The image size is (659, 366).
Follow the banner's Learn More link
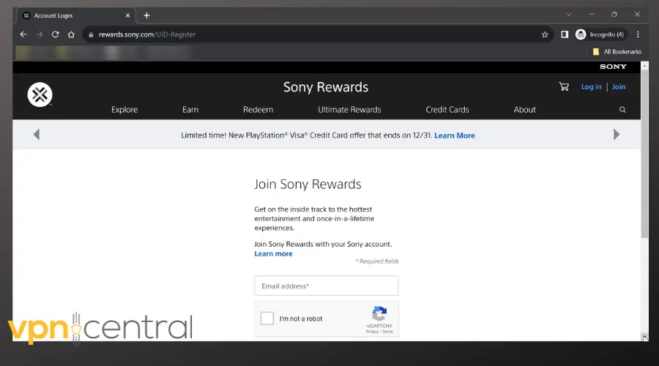pos(454,135)
